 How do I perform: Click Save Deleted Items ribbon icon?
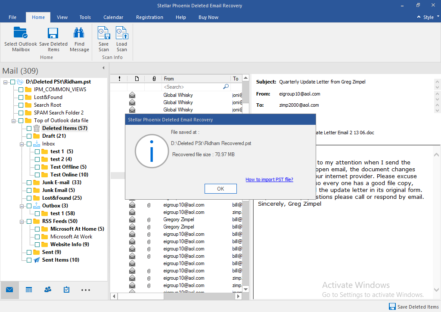[53, 33]
